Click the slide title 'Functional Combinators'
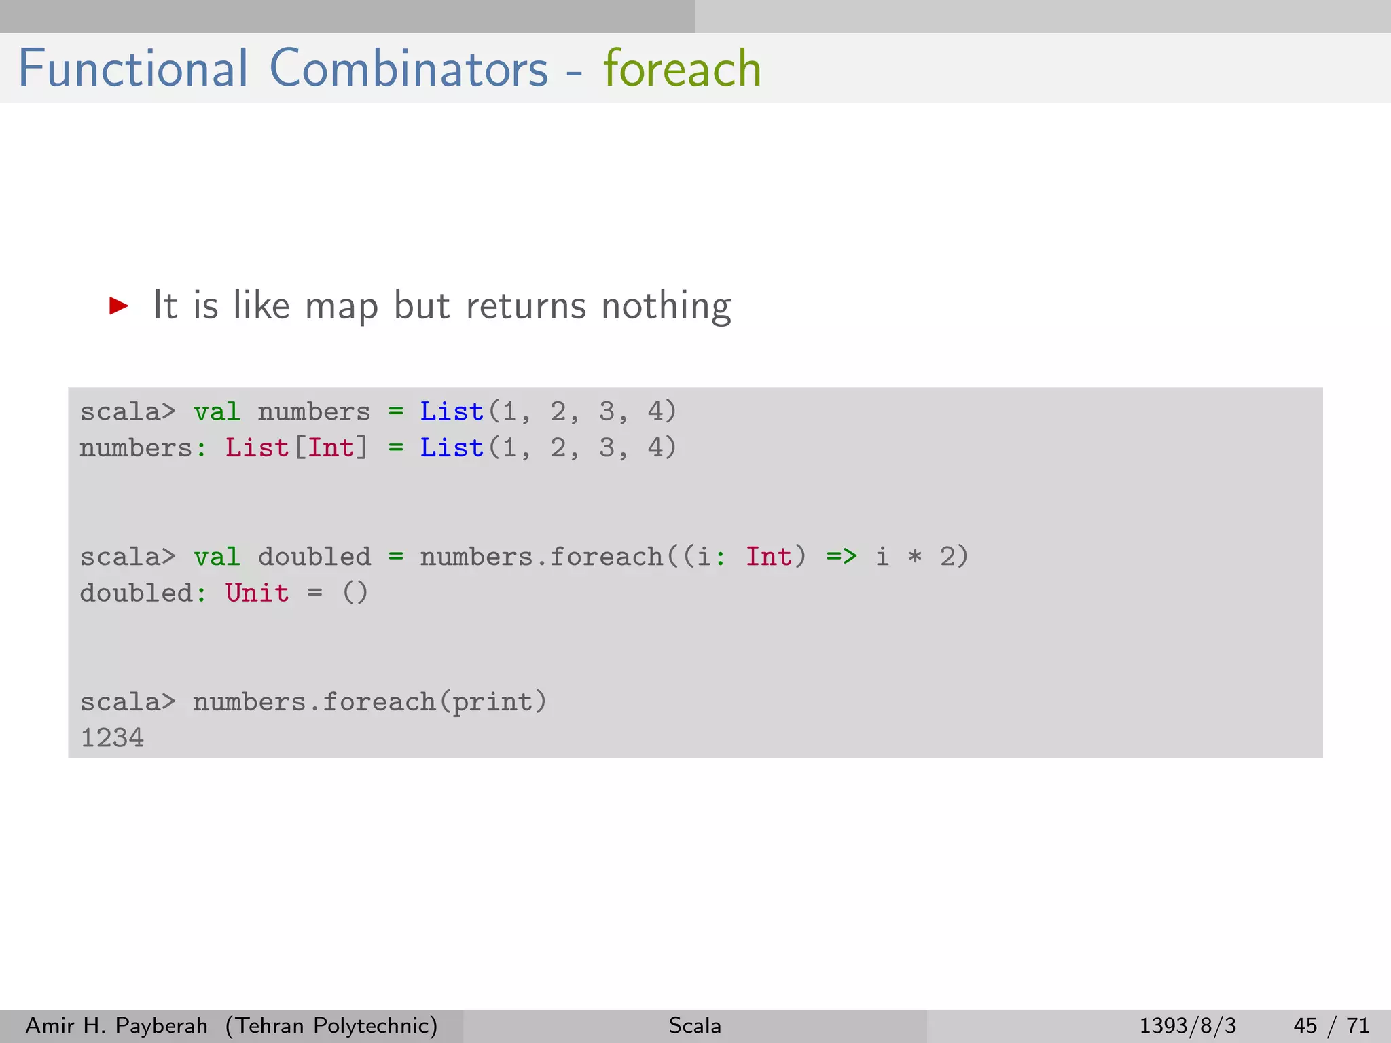Screen dimensions: 1391x1043 point(283,68)
